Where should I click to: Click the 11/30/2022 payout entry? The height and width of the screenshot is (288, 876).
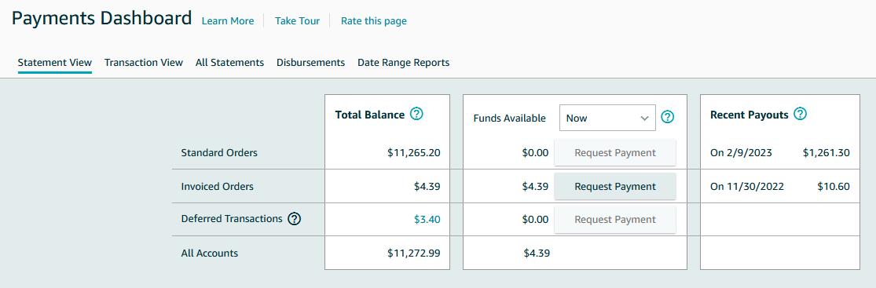coord(780,187)
